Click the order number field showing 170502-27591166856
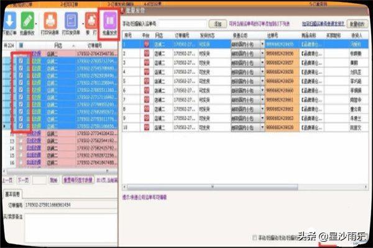This screenshot has height=248, width=373. [x=71, y=205]
